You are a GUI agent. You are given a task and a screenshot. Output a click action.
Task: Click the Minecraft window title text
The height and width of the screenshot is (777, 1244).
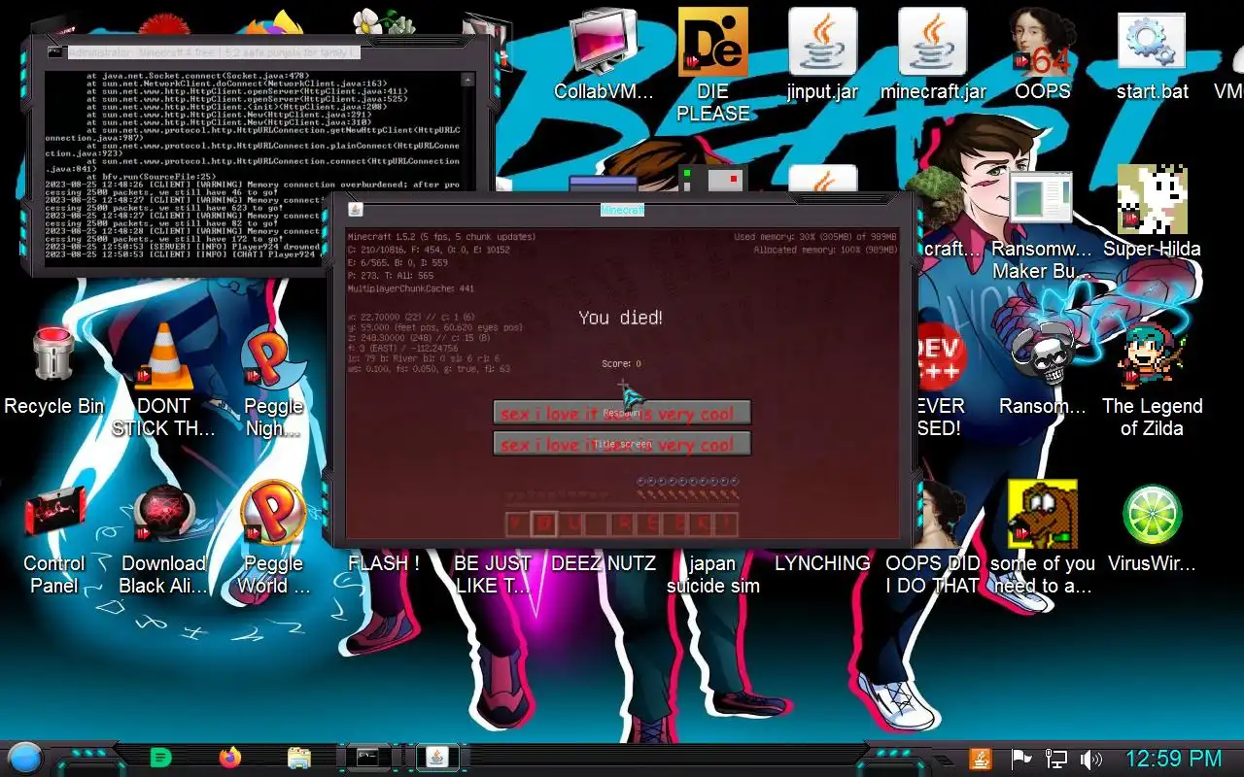tap(622, 210)
